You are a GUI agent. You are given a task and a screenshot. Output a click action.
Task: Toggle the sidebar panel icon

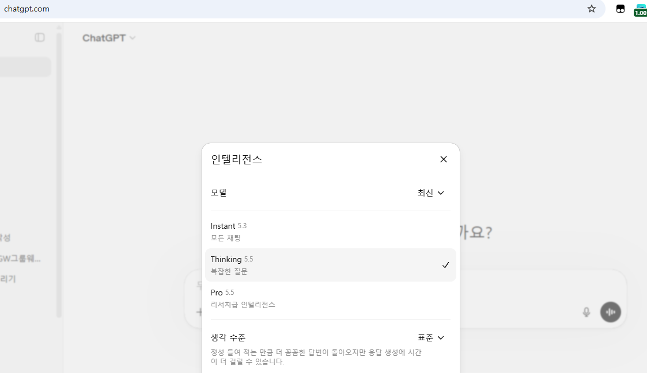coord(40,37)
